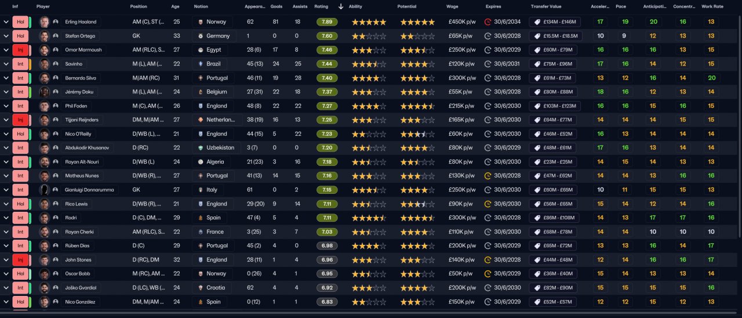The image size is (742, 318).
Task: Click the price tag icon in Jérémy Doku's transfer value
Action: (537, 92)
